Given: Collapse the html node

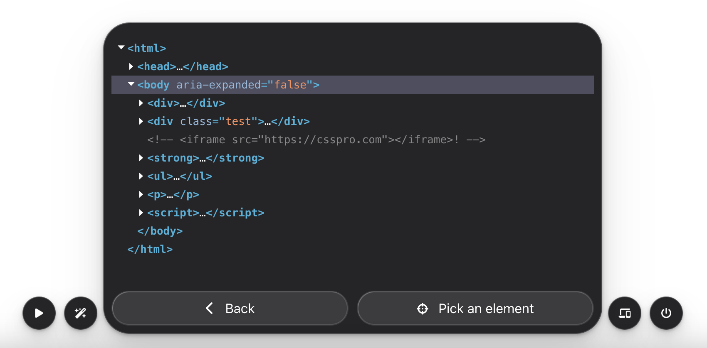Looking at the screenshot, I should (x=121, y=48).
